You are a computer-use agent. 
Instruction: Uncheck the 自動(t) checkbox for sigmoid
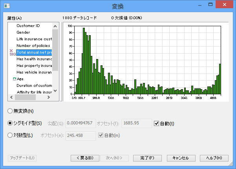pyautogui.click(x=157, y=124)
